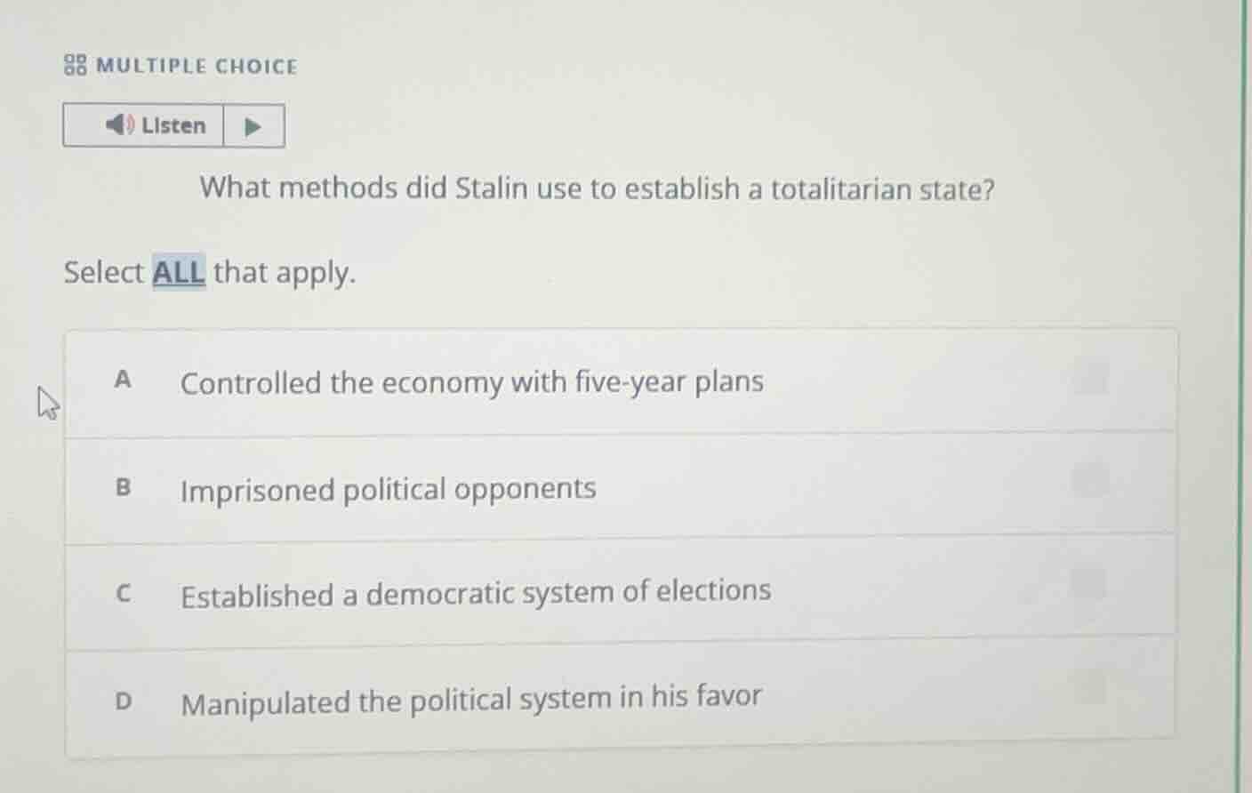Select 'Manipulated the political system in his favor'

coord(470,700)
